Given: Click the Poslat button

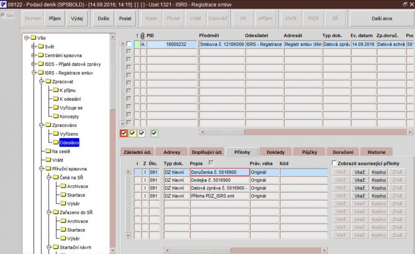Looking at the screenshot, I should click(125, 19).
